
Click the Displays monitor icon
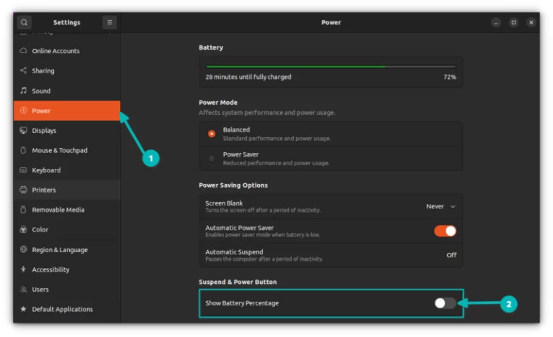point(23,131)
